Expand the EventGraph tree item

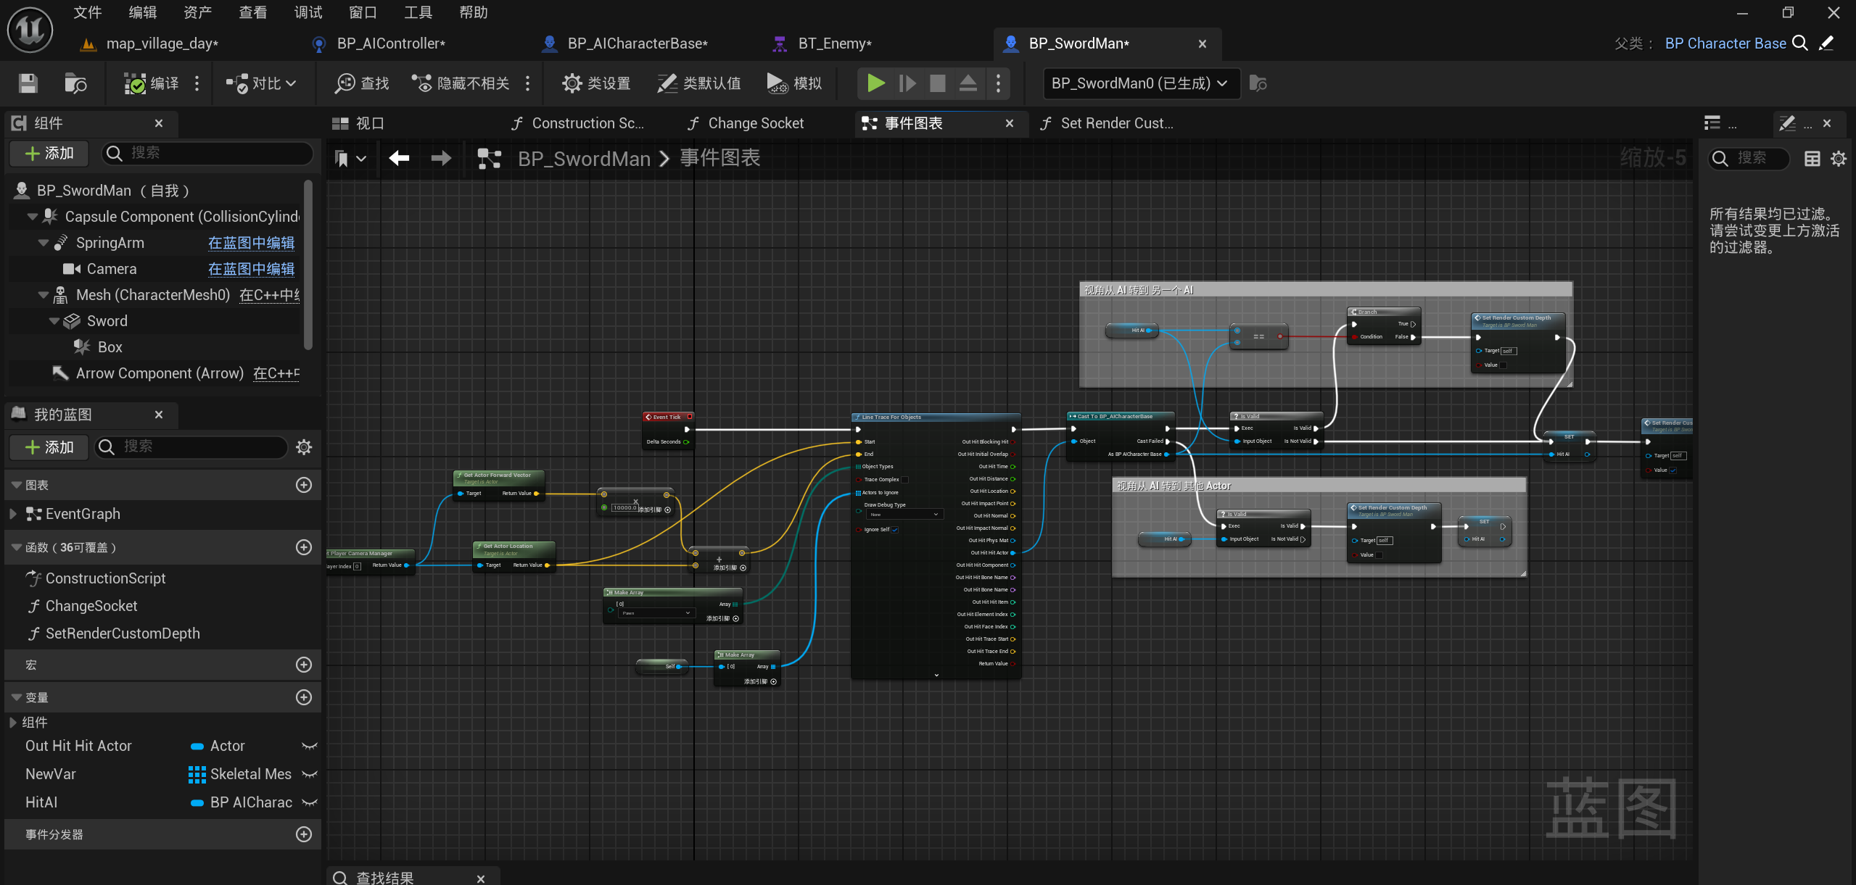pyautogui.click(x=13, y=514)
